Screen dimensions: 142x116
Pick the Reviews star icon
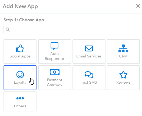click(x=123, y=74)
